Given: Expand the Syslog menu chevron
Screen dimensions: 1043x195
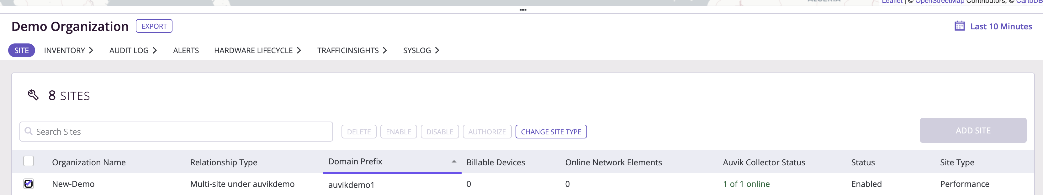Looking at the screenshot, I should (437, 50).
